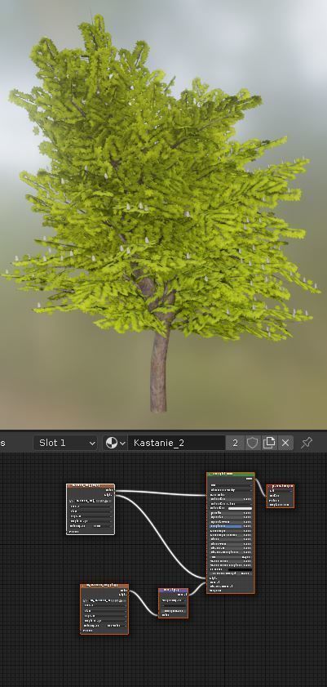Open the distribution dropdown at top of Principled BSDF
The height and width of the screenshot is (687, 327).
[x=232, y=485]
